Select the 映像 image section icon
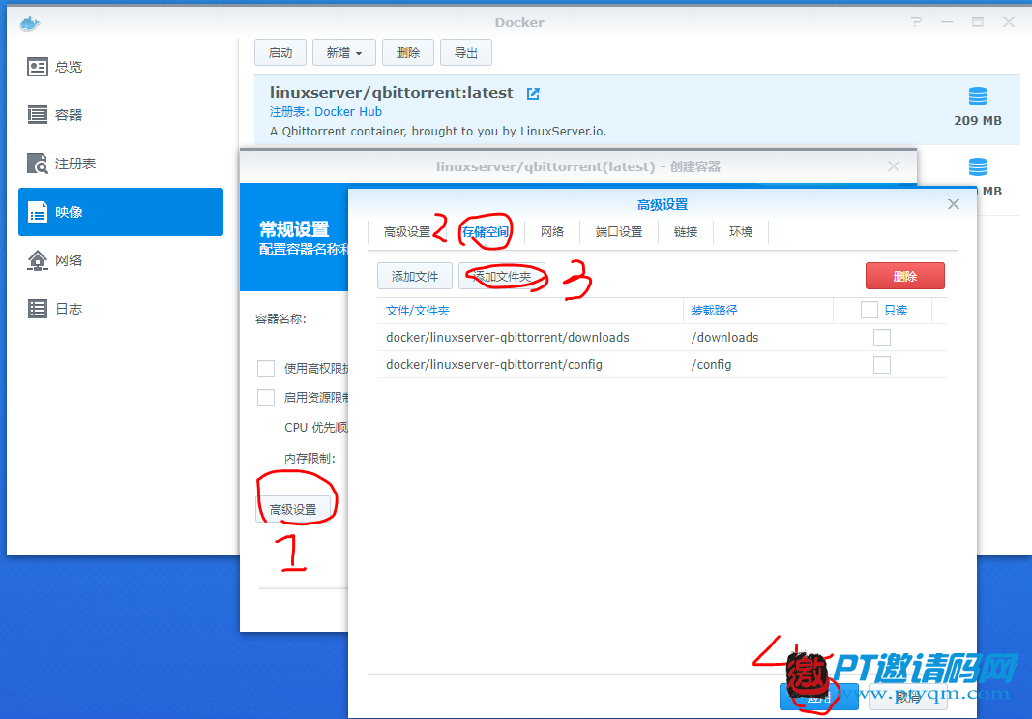The height and width of the screenshot is (719, 1032). point(38,212)
